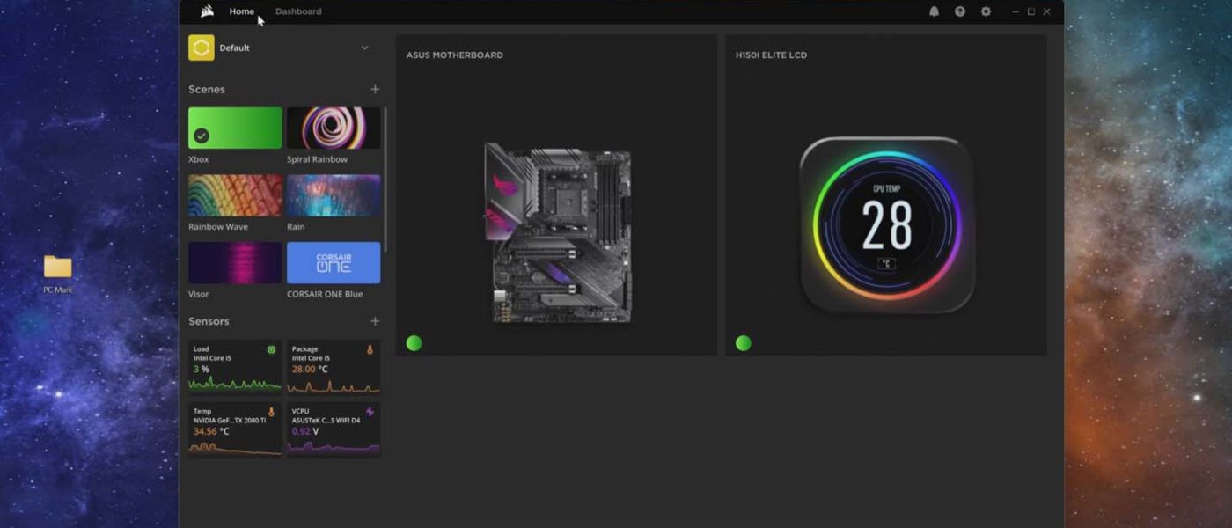1232x528 pixels.
Task: Open iCUE settings gear
Action: [986, 11]
